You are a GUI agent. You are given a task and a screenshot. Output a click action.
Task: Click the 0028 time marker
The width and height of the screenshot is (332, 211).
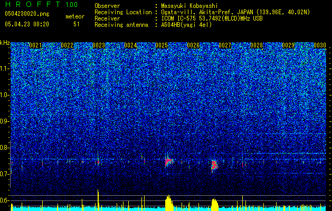257,45
